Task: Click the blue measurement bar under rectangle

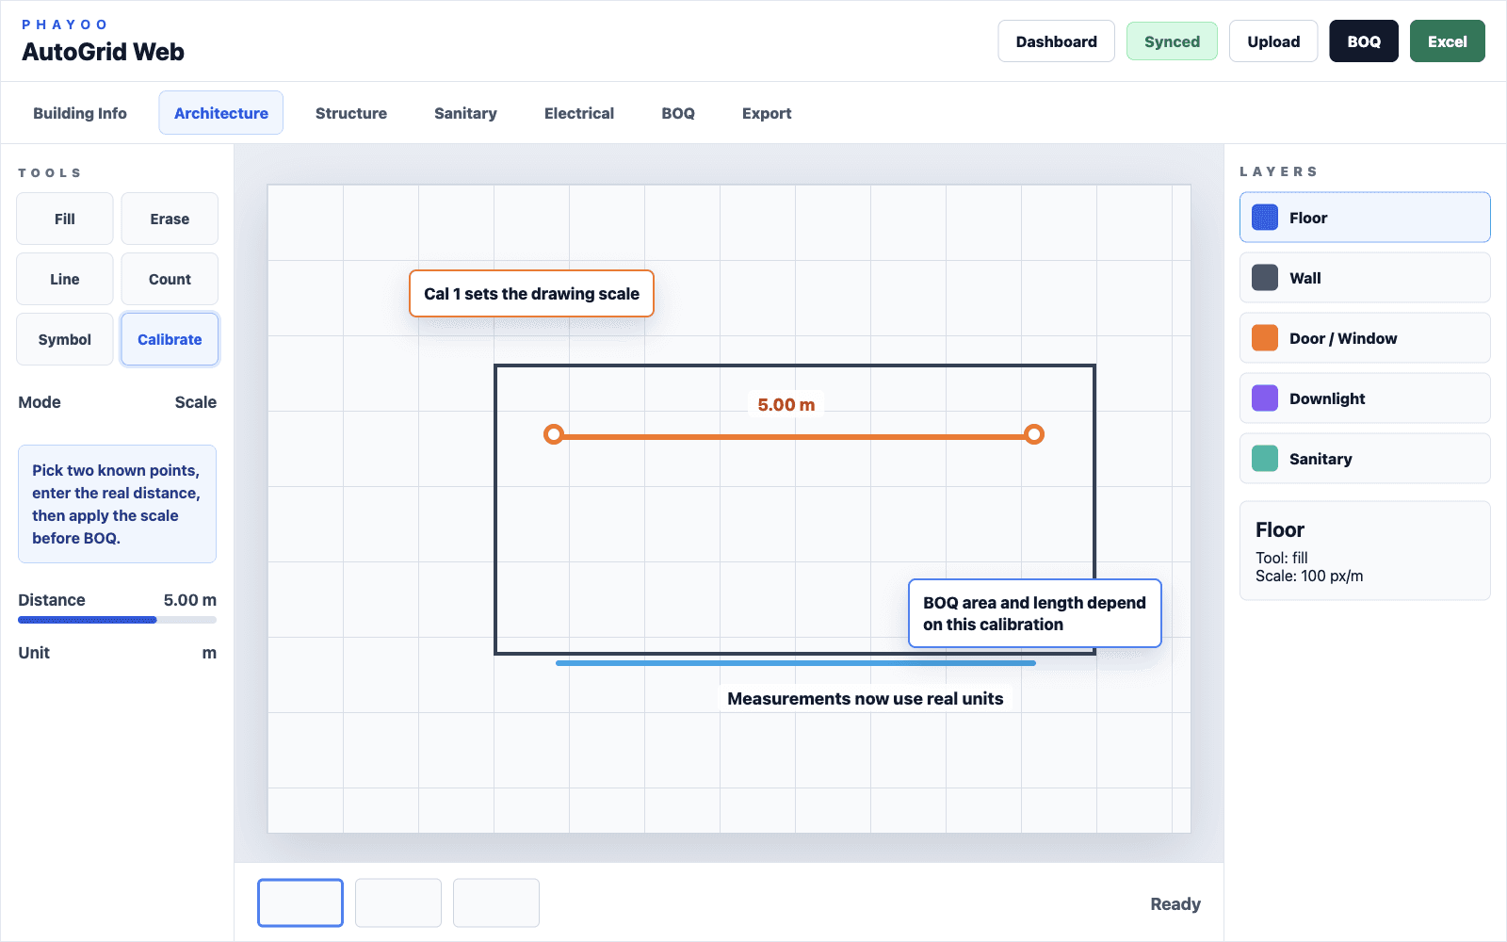Action: (796, 663)
